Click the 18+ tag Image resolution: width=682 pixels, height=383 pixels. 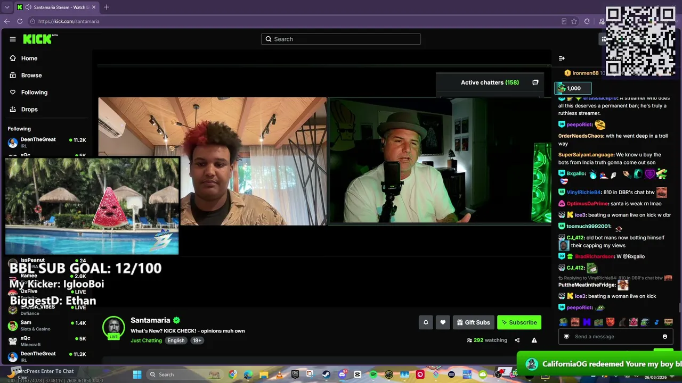point(197,340)
